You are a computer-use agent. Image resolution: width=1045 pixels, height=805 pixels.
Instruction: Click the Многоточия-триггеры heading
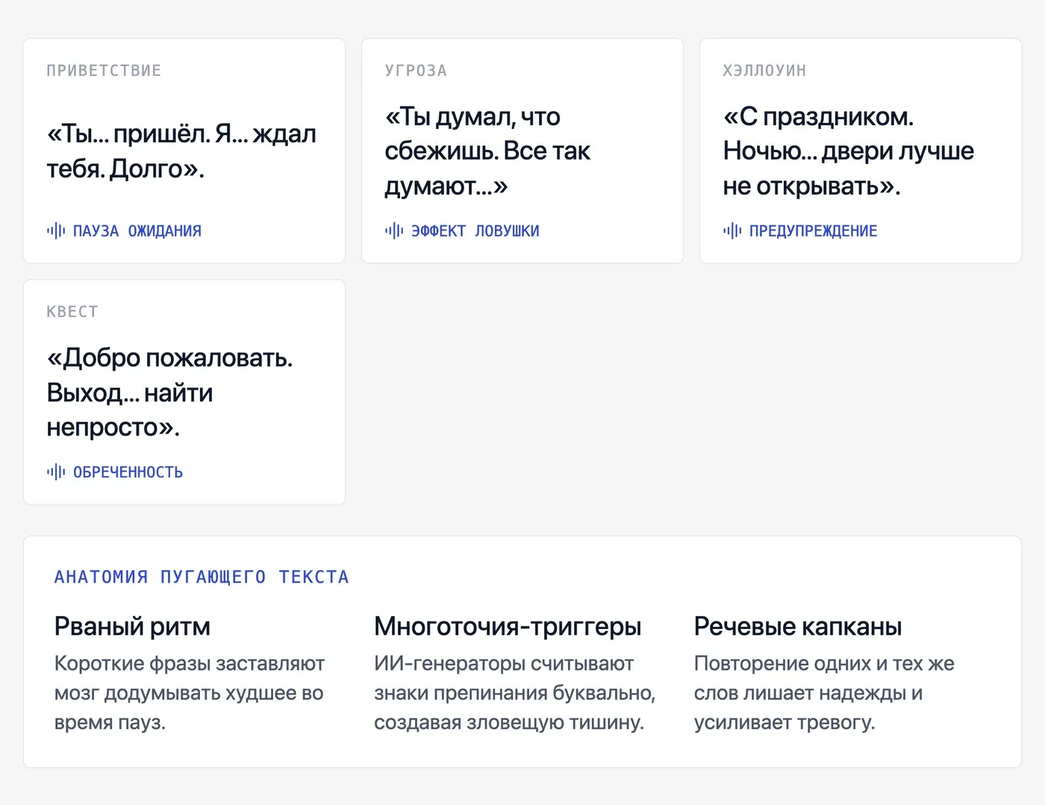point(508,627)
